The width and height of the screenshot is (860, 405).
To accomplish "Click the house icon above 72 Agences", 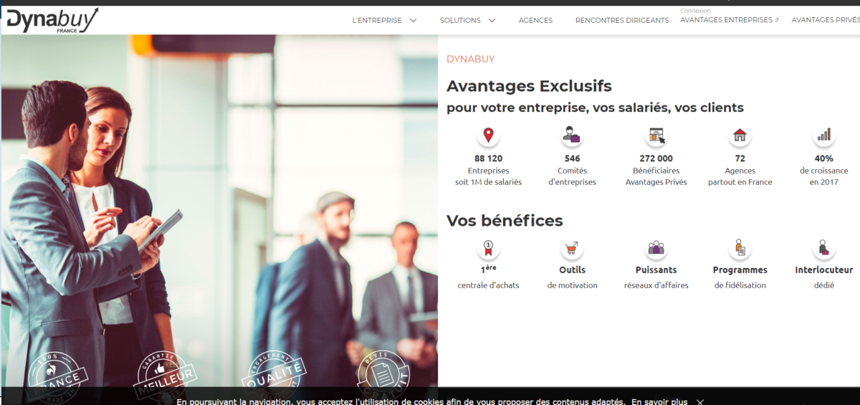I will click(740, 135).
